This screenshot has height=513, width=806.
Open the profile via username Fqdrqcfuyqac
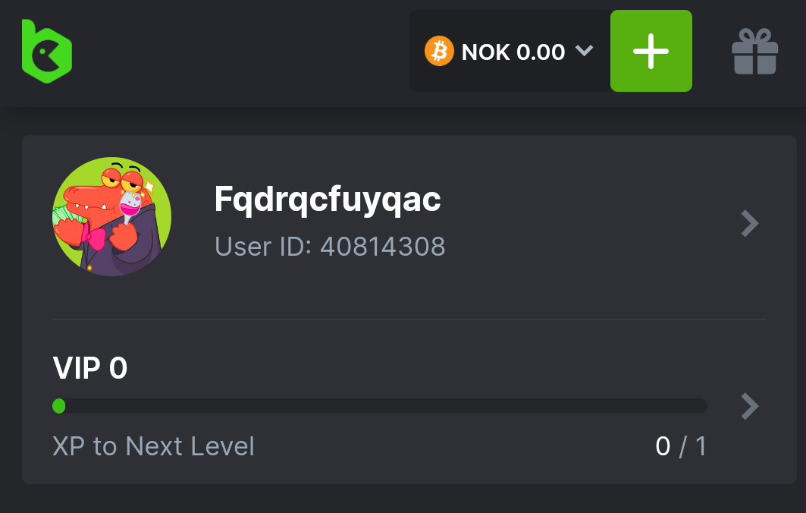328,200
